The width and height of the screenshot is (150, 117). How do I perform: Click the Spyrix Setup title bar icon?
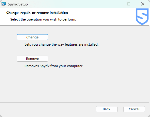(x=4, y=4)
